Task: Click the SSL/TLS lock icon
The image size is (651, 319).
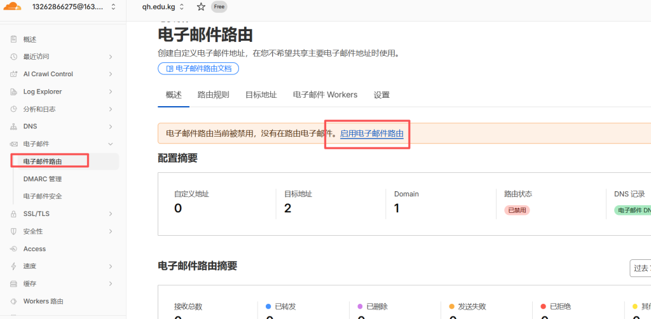Action: click(13, 214)
